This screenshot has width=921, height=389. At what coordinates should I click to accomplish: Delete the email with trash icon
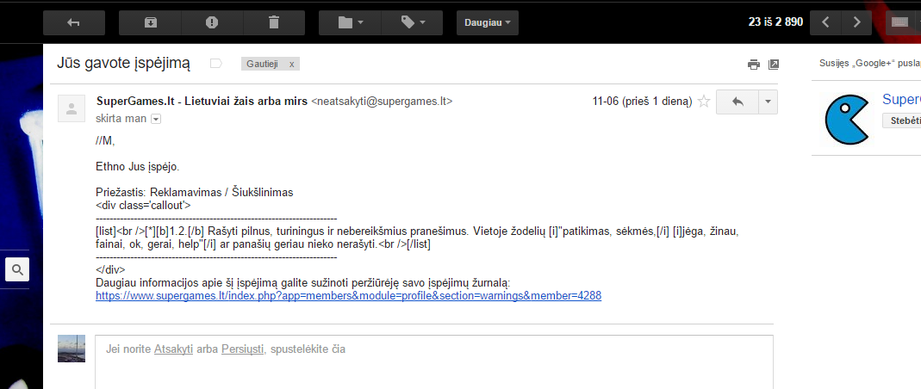(x=274, y=23)
